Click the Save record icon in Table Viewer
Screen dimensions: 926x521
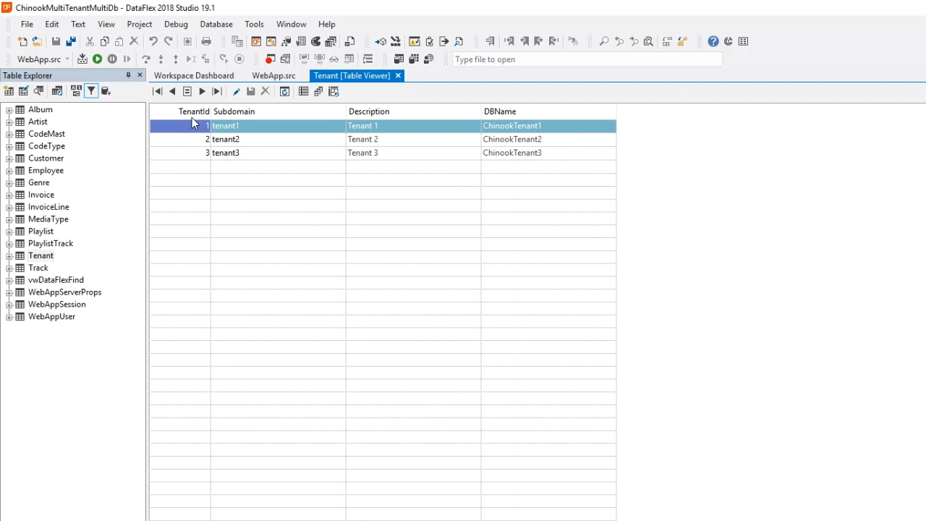[251, 92]
